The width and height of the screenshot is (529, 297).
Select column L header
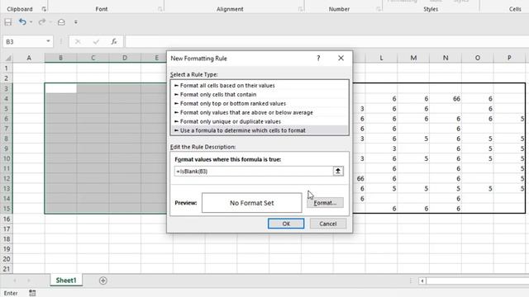coord(381,58)
